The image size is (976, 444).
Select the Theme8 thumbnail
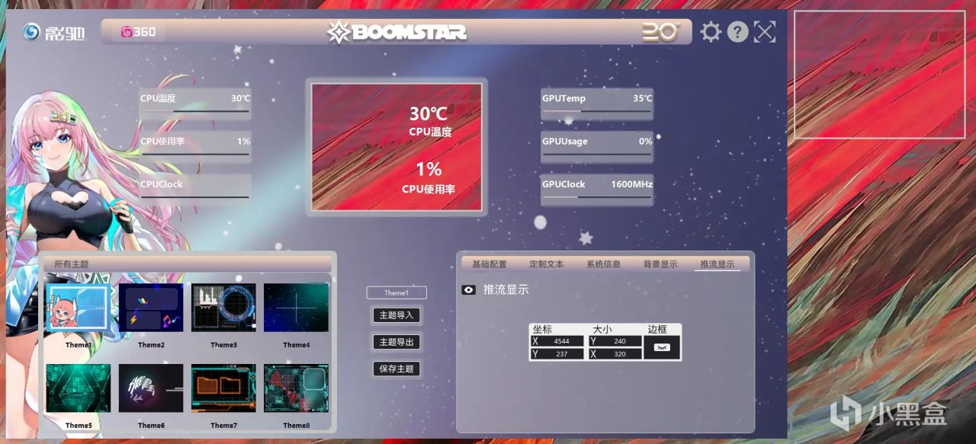(296, 388)
